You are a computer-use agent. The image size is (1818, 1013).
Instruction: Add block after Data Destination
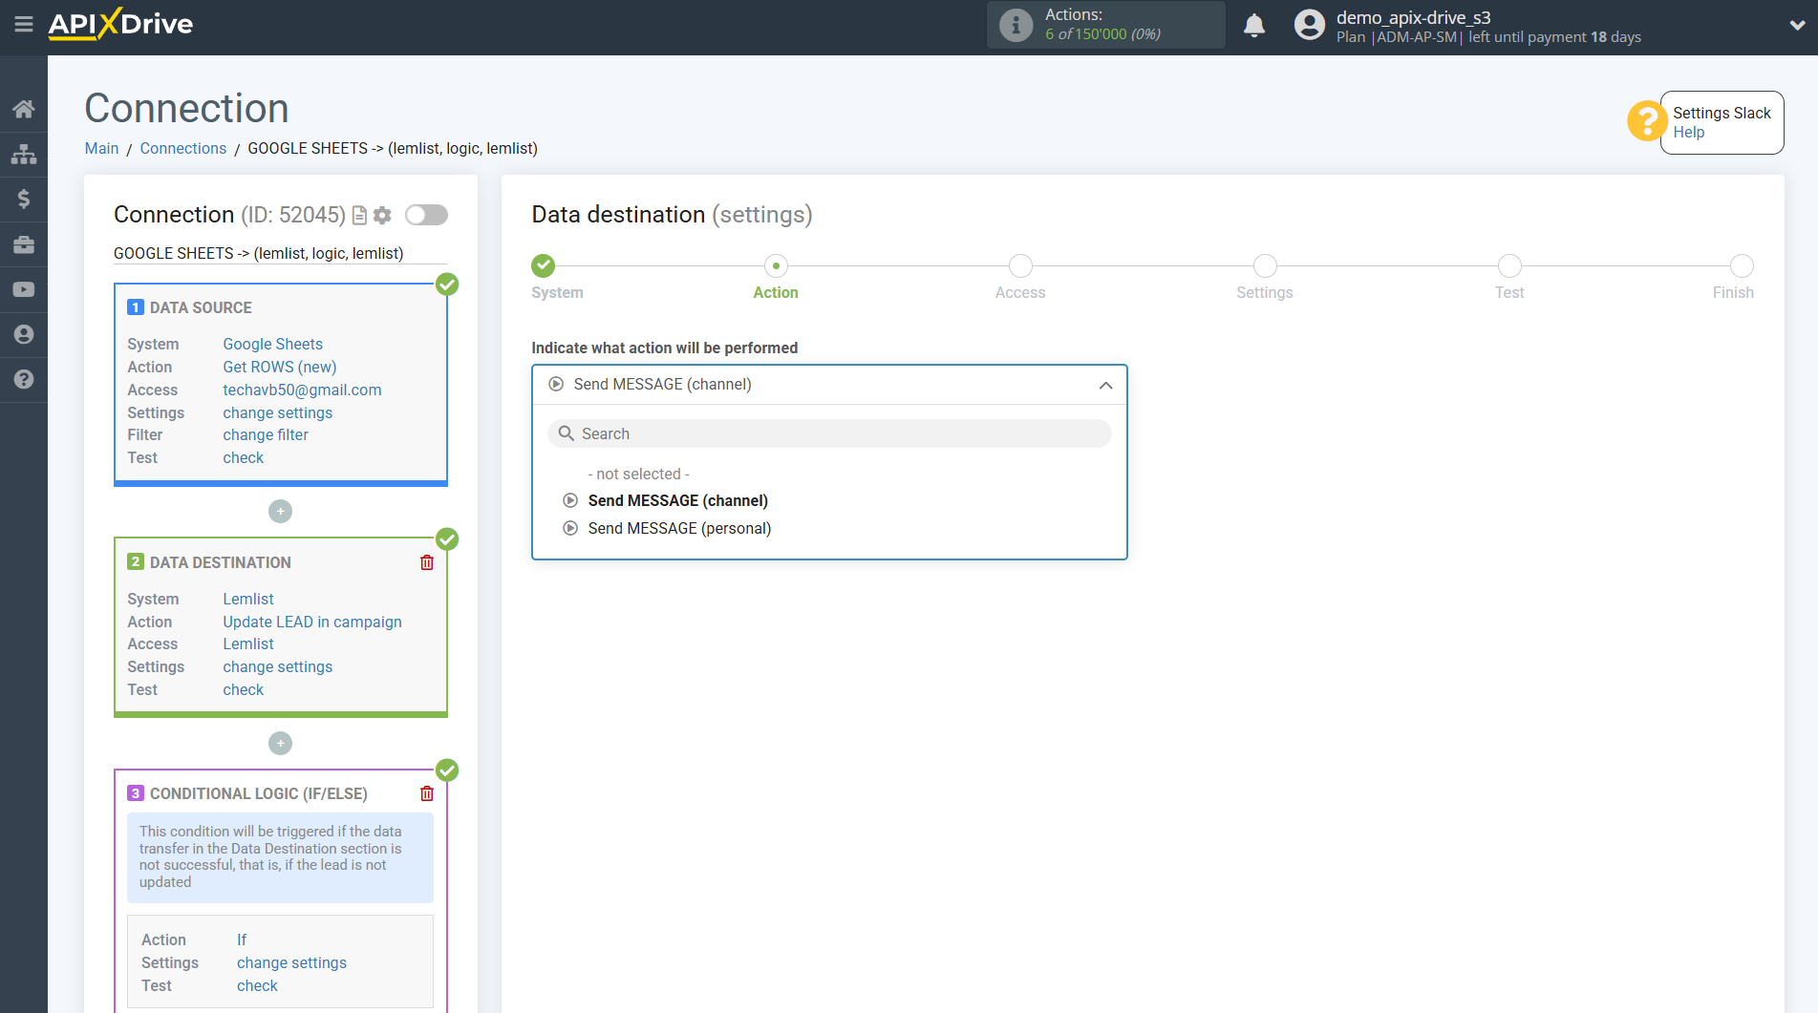280,744
